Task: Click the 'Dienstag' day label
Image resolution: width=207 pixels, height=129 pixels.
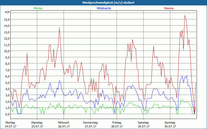Action: point(37,123)
